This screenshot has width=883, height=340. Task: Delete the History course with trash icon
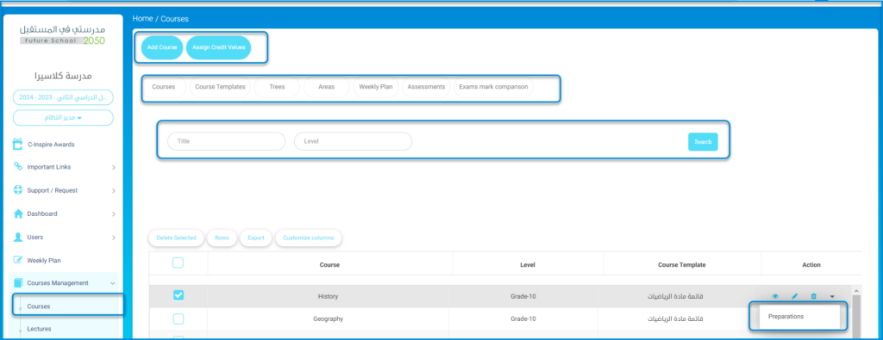813,296
